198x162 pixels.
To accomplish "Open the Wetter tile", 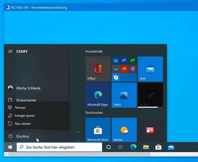I will coord(124,130).
